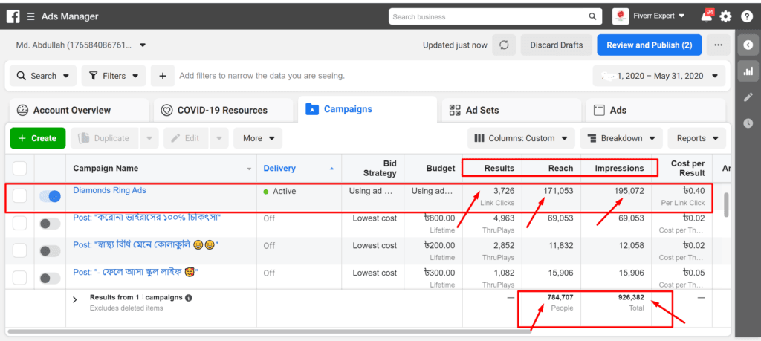The image size is (761, 341).
Task: Open the Columns: Custom dropdown
Action: pos(521,138)
